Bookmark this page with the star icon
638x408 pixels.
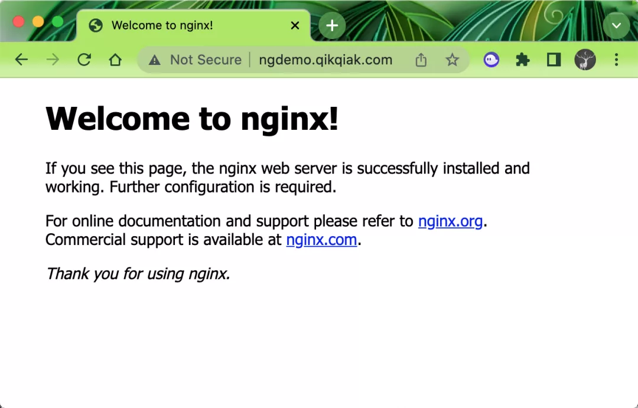coord(452,60)
